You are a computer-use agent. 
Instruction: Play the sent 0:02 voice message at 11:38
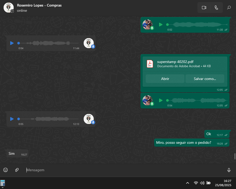tap(161, 25)
